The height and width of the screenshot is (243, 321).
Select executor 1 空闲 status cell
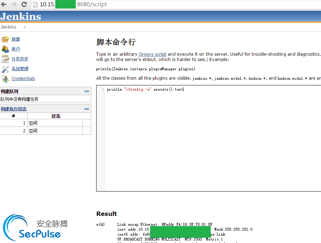(x=55, y=123)
